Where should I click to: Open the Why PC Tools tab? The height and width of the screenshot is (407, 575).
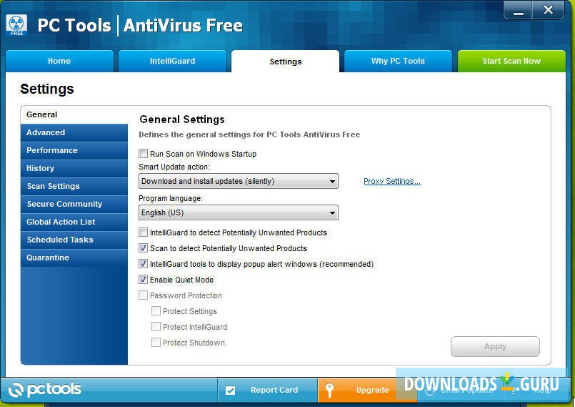pyautogui.click(x=398, y=61)
